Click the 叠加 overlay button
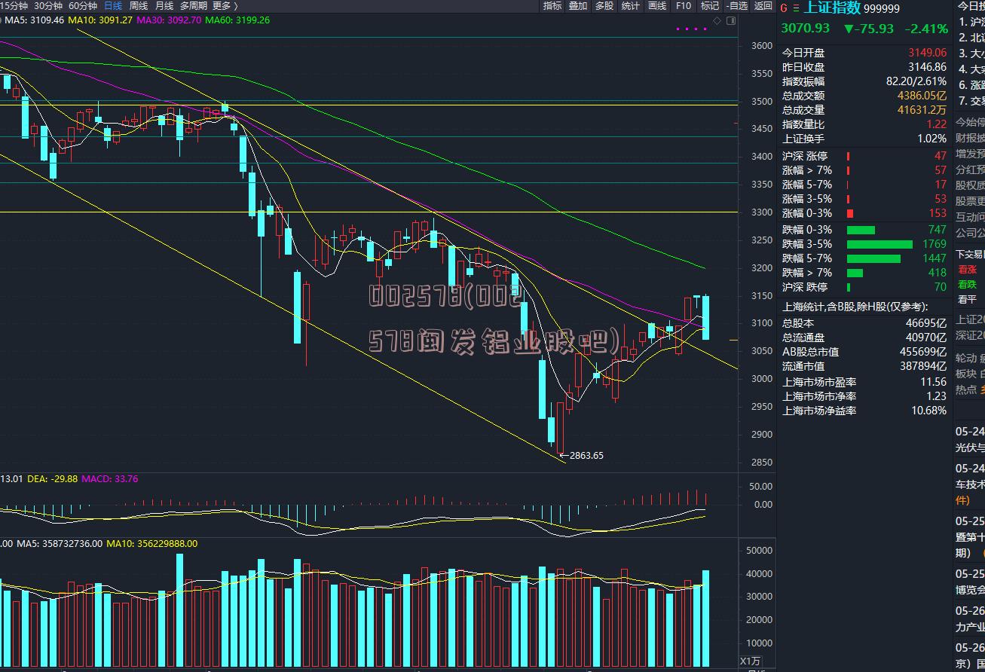 point(578,5)
